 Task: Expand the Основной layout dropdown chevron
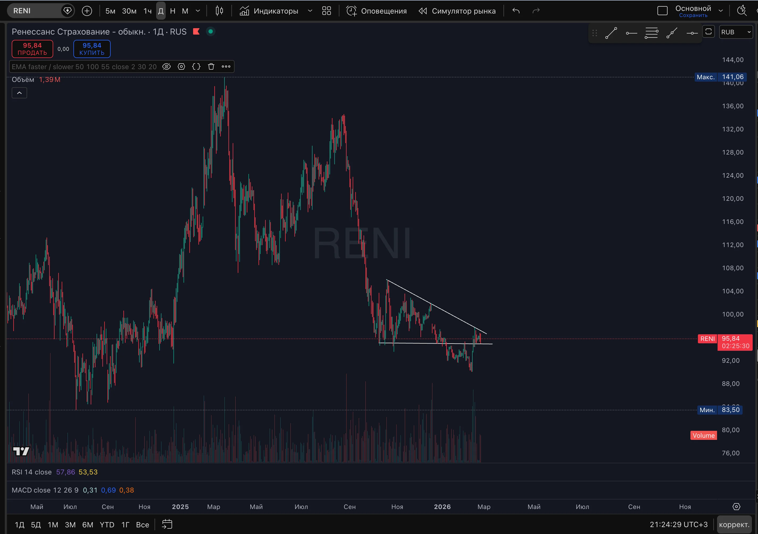tap(721, 11)
